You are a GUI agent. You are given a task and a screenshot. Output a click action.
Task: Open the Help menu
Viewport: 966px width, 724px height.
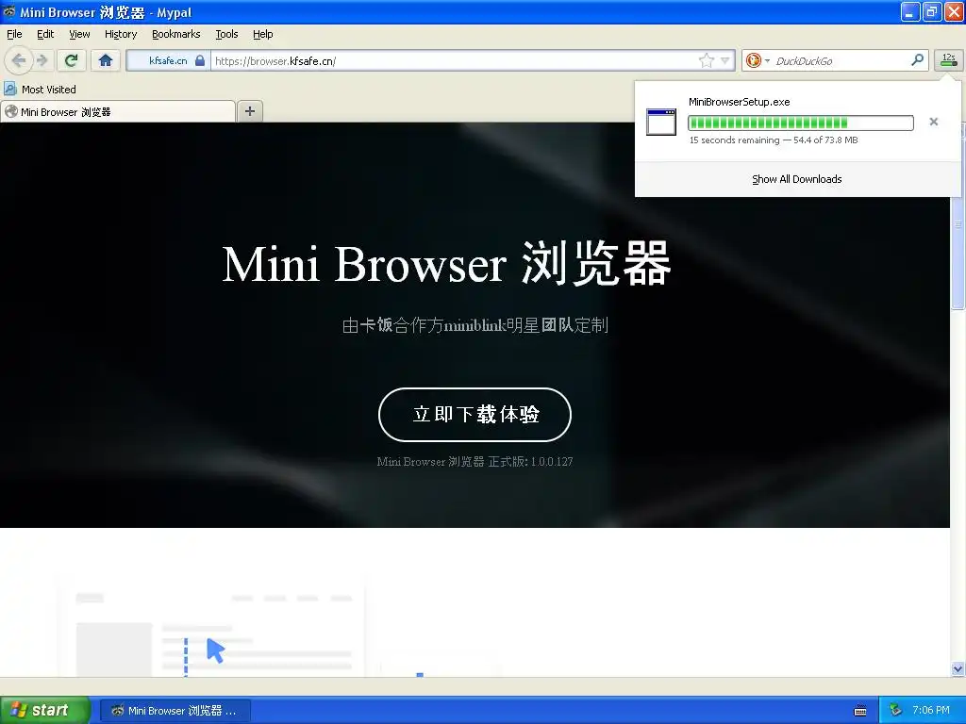pos(263,34)
